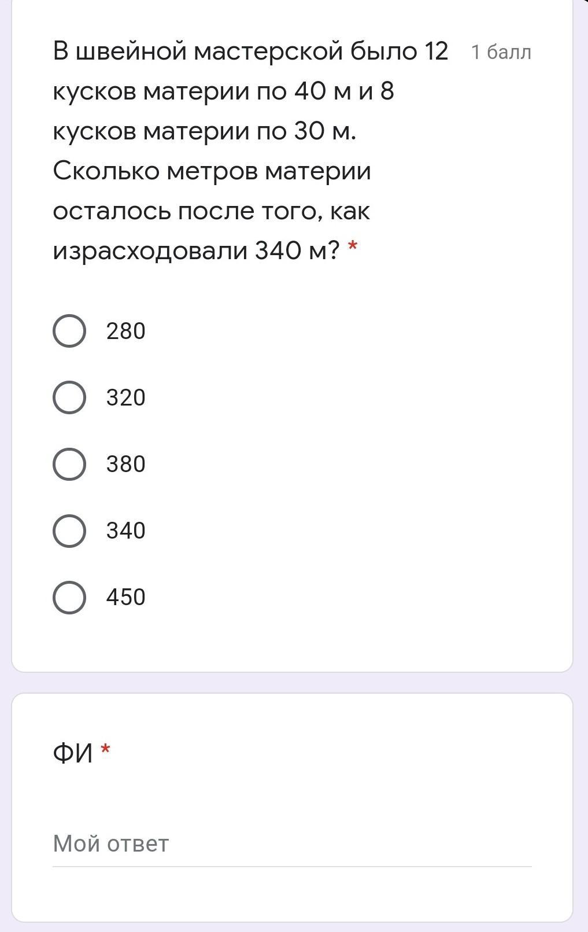Click the "ФИ" field heading
Viewport: 588px width, 932px height.
[73, 753]
